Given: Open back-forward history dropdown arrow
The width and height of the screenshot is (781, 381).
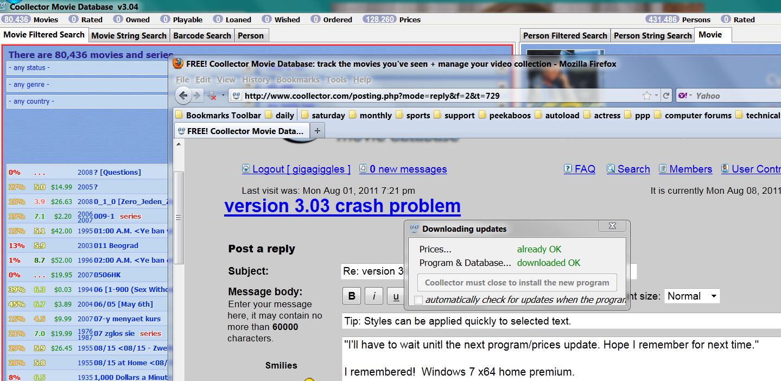Looking at the screenshot, I should (x=223, y=96).
